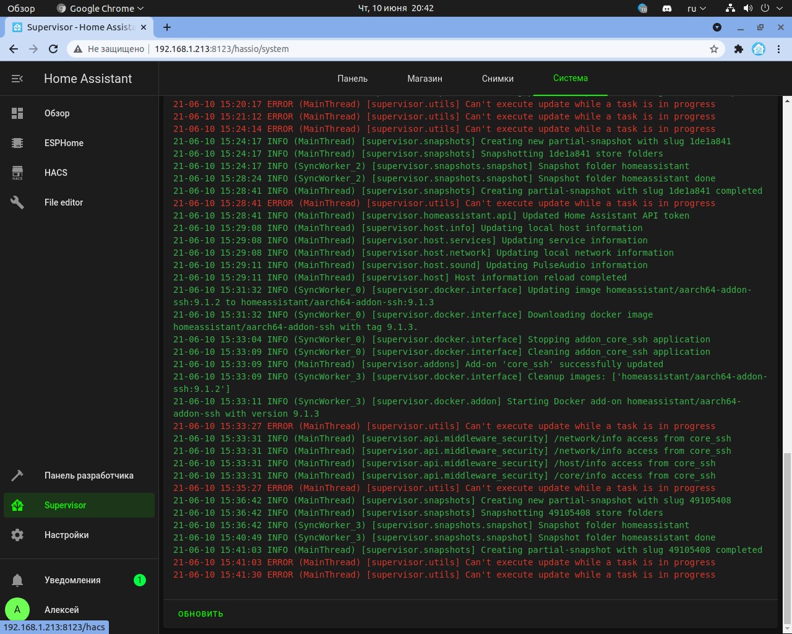792x634 pixels.
Task: Open the system status menu
Action: [x=754, y=9]
